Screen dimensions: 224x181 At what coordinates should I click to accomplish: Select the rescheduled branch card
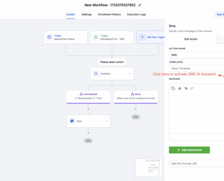88,97
